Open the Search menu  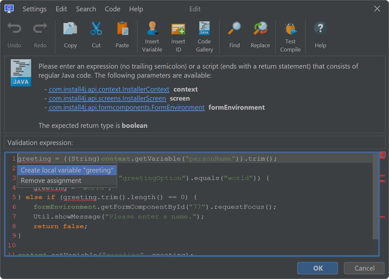pos(86,9)
